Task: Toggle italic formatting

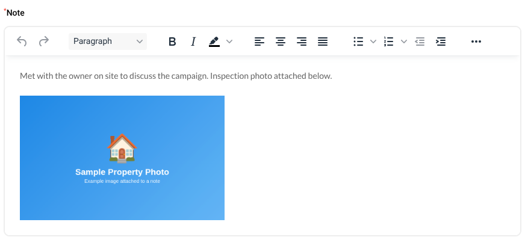Action: tap(193, 42)
